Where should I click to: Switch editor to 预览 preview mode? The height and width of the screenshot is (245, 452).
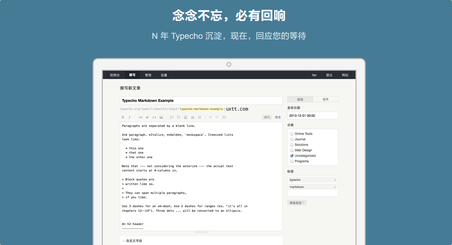pos(278,117)
